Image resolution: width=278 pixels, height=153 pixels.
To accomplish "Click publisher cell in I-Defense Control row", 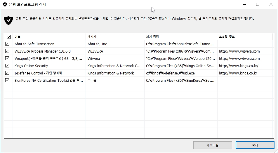I will (111, 73).
